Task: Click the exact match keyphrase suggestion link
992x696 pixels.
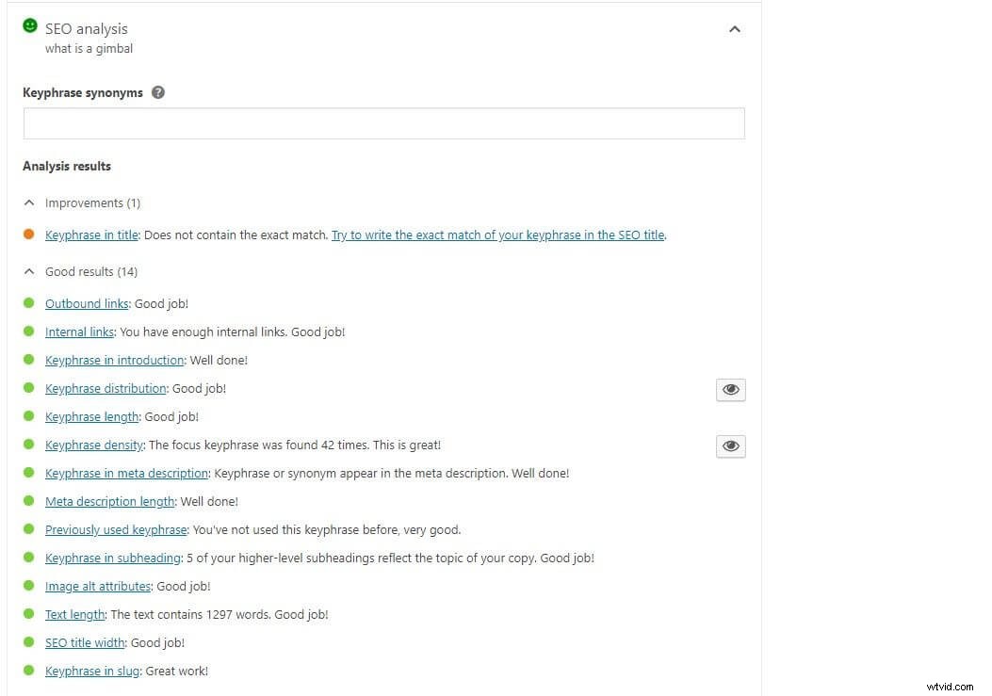Action: (497, 235)
